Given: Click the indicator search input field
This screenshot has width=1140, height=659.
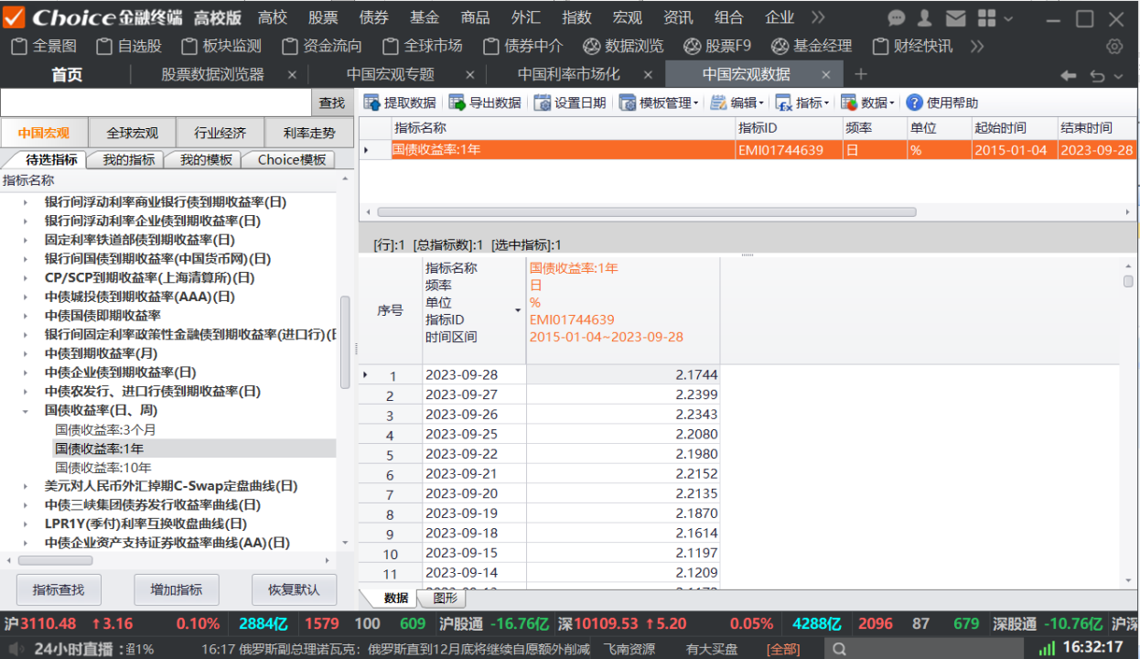Looking at the screenshot, I should click(x=156, y=103).
